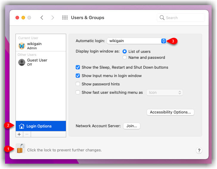This screenshot has width=217, height=169.
Task: Click the help question mark button
Action: click(x=199, y=150)
